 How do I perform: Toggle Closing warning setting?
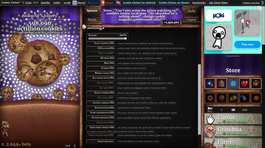point(101,103)
